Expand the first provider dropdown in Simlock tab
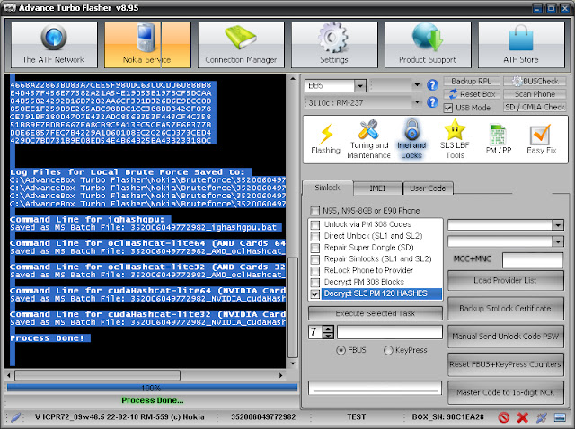The height and width of the screenshot is (429, 575). 558,225
